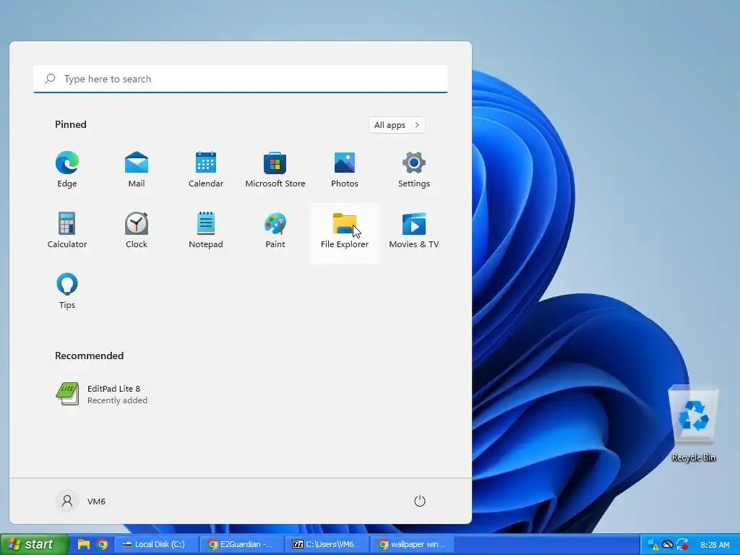This screenshot has width=740, height=555.
Task: Open the folder quick launch icon
Action: [84, 544]
